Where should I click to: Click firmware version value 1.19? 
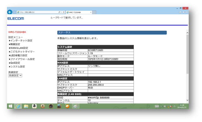click(91, 53)
